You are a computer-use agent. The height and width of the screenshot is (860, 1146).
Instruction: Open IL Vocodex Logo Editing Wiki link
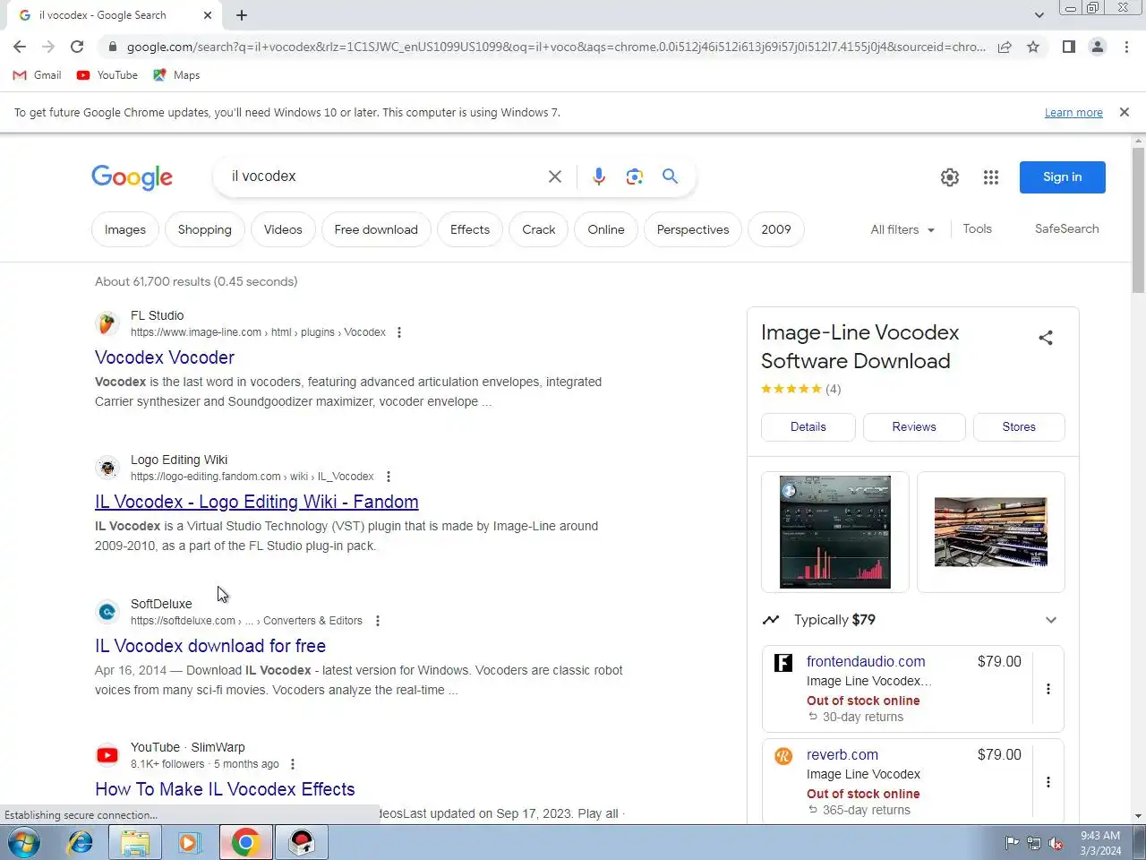click(x=257, y=502)
